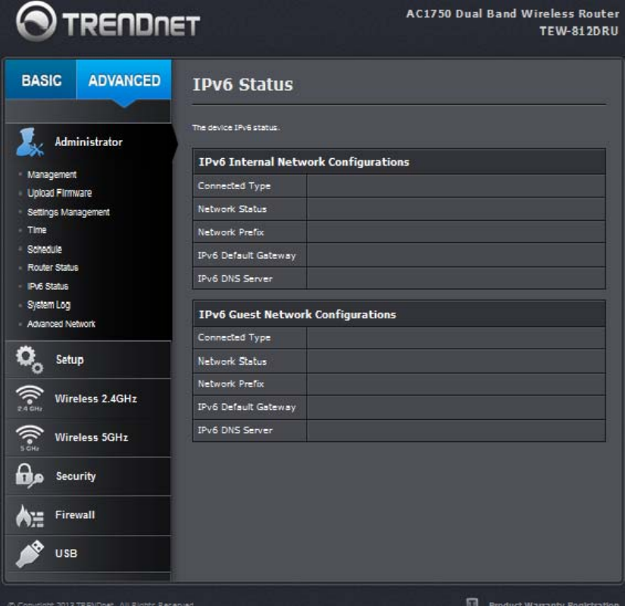The height and width of the screenshot is (606, 625).
Task: Click the TEW-812DRU model label
Action: (579, 31)
